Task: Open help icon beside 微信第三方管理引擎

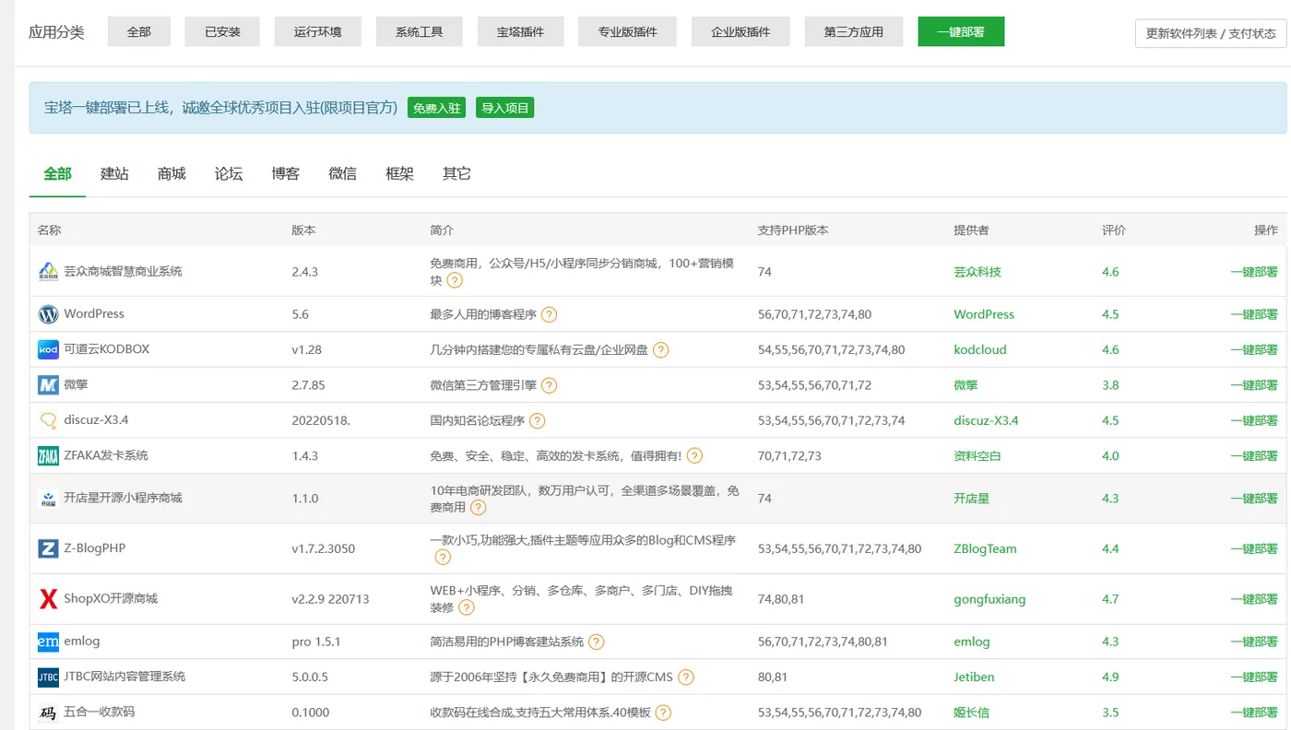Action: 549,385
